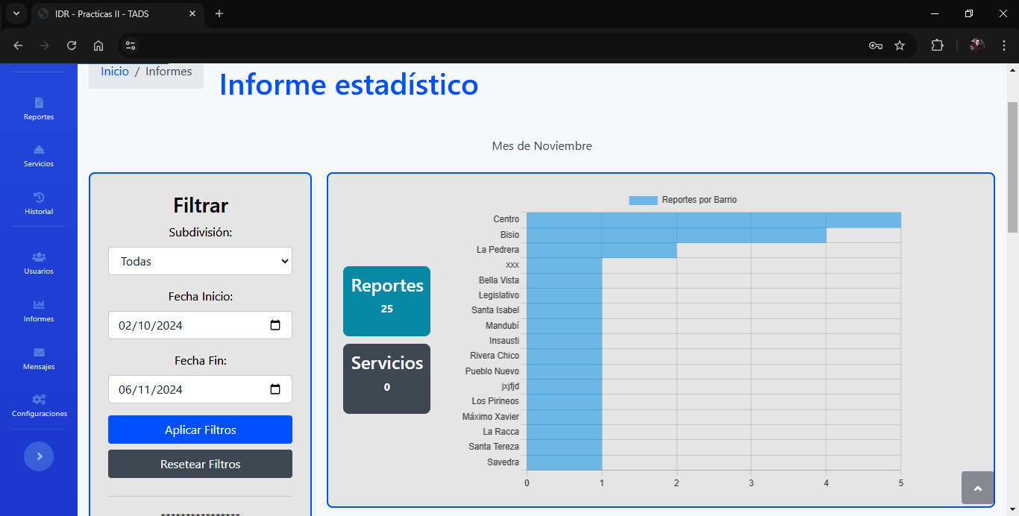Expand the sidebar with chevron toggle
The height and width of the screenshot is (516, 1019).
pos(39,456)
